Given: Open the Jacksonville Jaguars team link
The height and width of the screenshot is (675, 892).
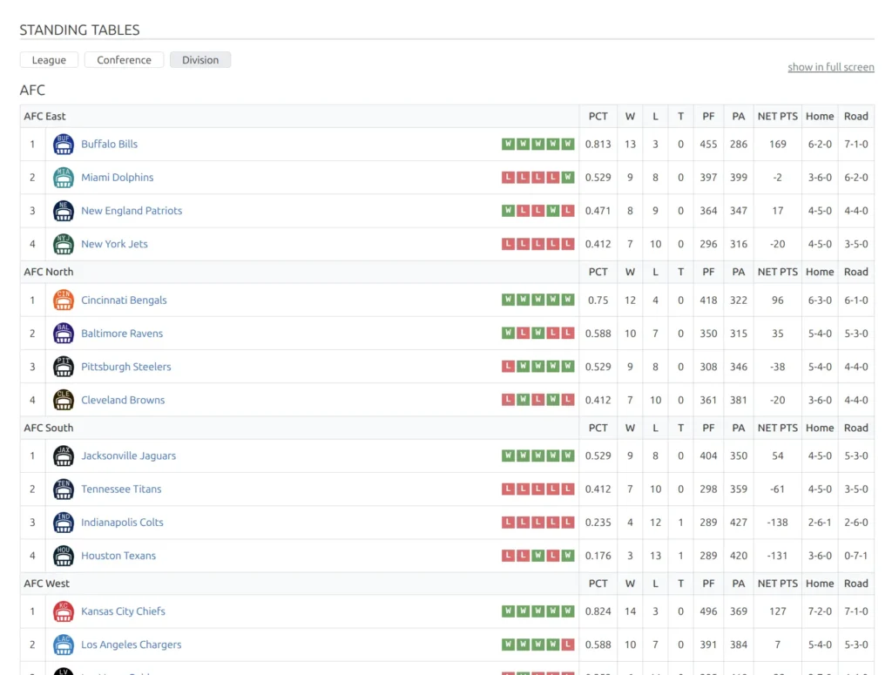Looking at the screenshot, I should (129, 456).
